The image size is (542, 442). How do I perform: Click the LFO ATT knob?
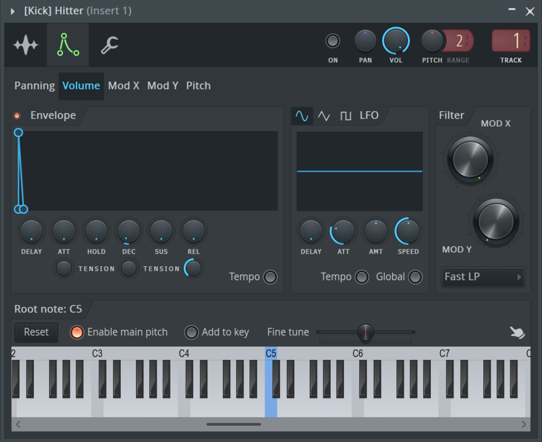343,231
